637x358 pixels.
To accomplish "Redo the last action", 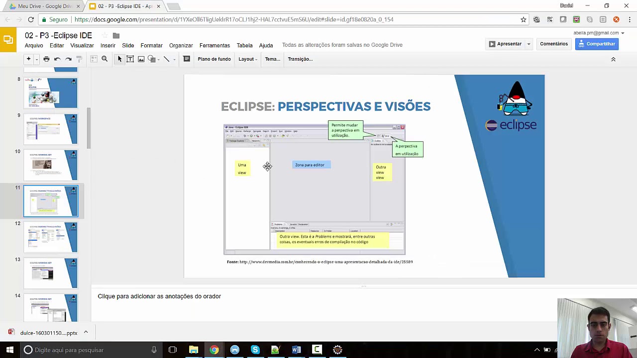I will [68, 59].
